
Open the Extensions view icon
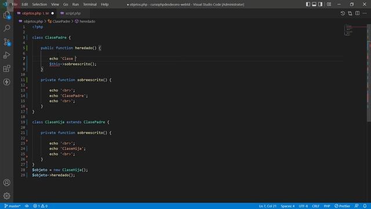[x=6, y=69]
